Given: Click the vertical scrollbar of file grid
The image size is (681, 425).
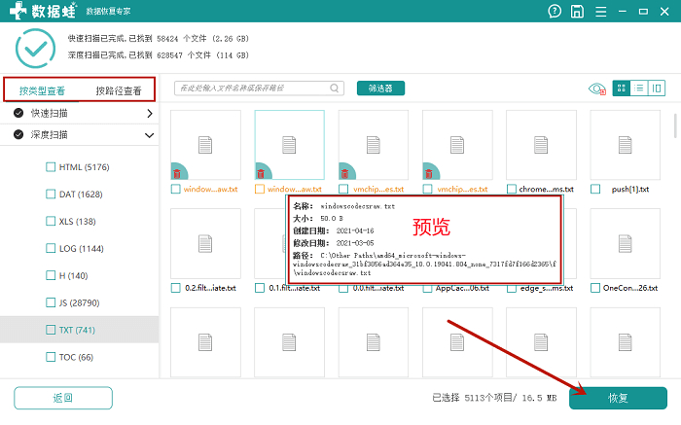Looking at the screenshot, I should tap(675, 125).
